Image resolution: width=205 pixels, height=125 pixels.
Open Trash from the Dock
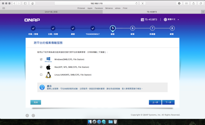(115, 122)
